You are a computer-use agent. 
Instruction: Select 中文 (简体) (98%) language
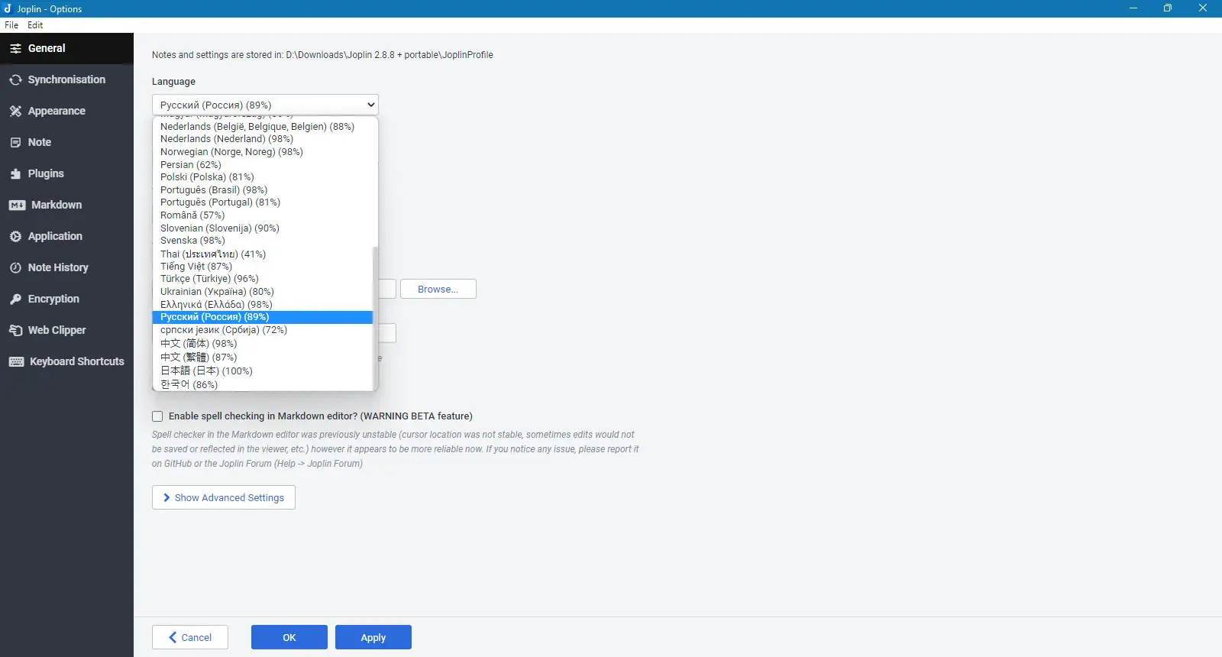pos(263,344)
